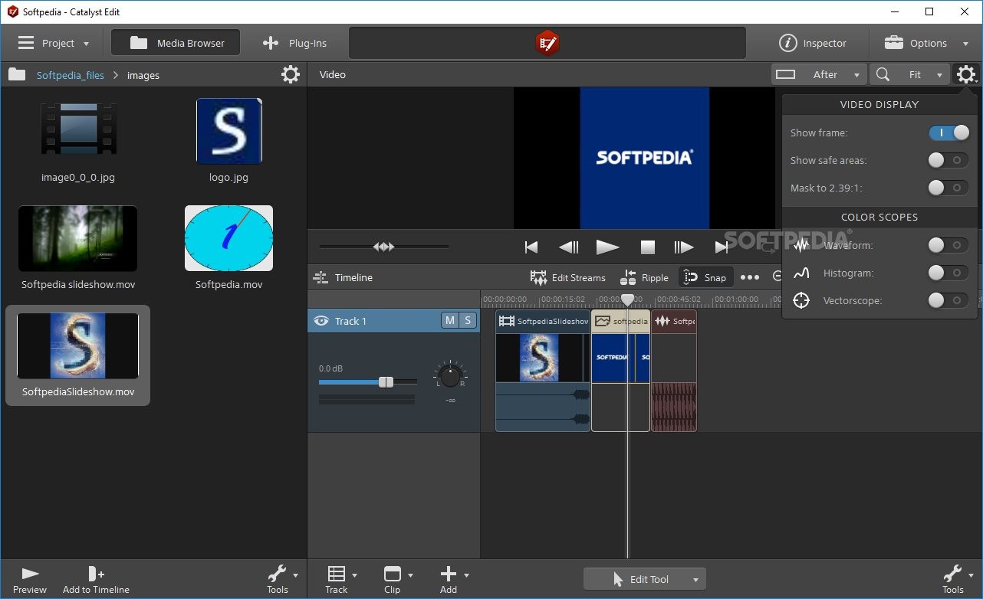
Task: Toggle Snap on the timeline
Action: point(705,277)
